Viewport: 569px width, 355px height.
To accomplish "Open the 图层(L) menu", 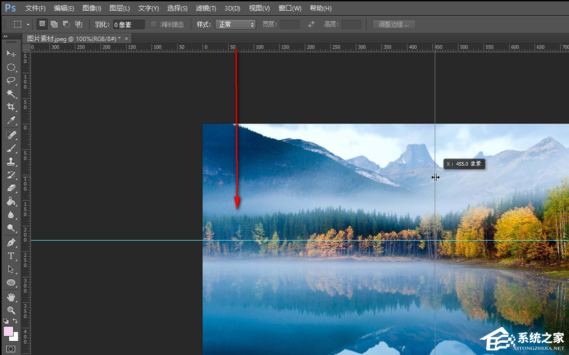I will tap(120, 8).
